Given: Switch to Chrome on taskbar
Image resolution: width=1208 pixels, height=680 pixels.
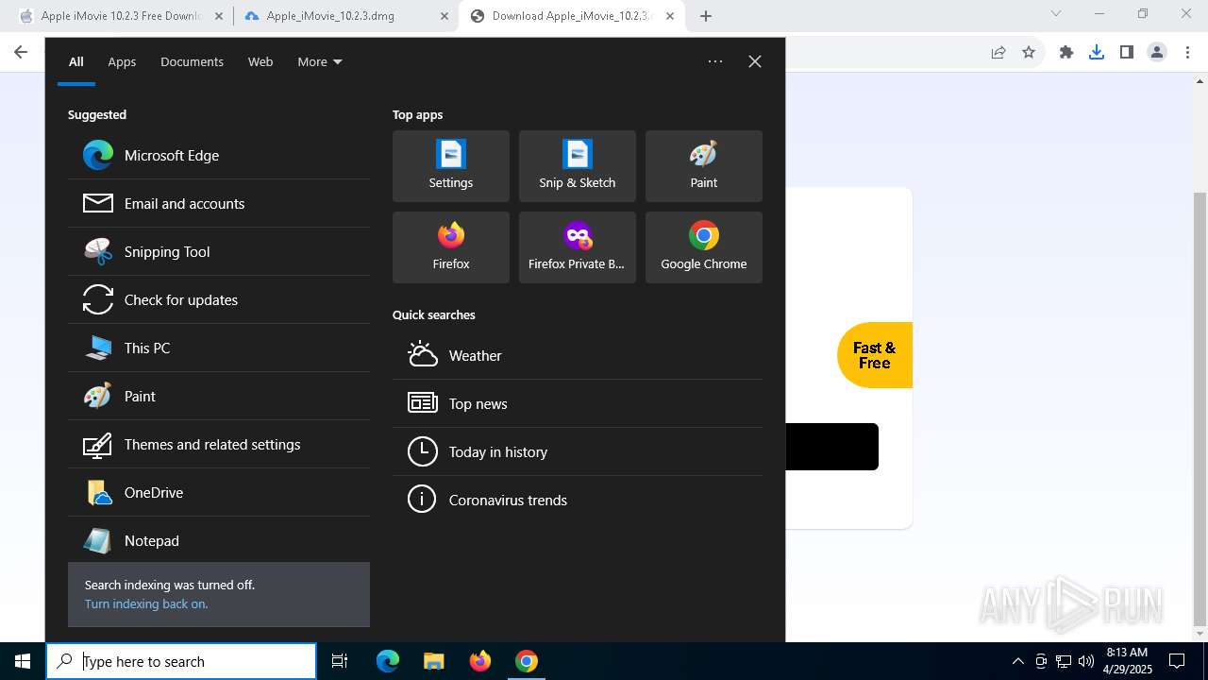Looking at the screenshot, I should (x=527, y=661).
